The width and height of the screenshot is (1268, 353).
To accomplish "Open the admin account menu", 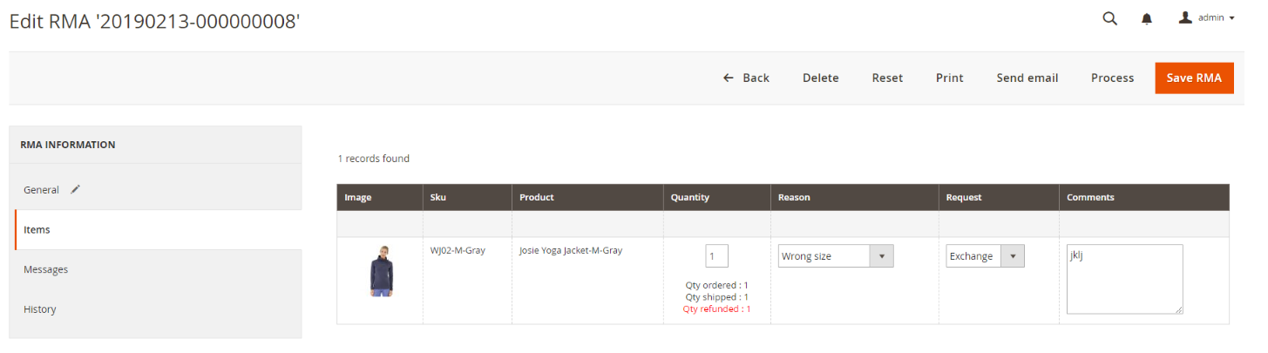I will coord(1207,17).
